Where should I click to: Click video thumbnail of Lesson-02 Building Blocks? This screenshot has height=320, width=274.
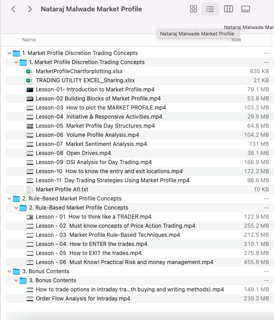coord(30,99)
